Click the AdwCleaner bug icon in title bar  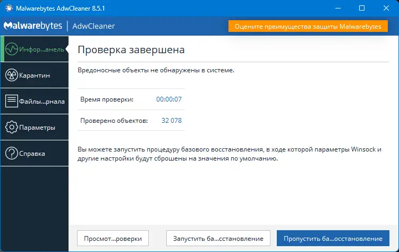[x=9, y=8]
